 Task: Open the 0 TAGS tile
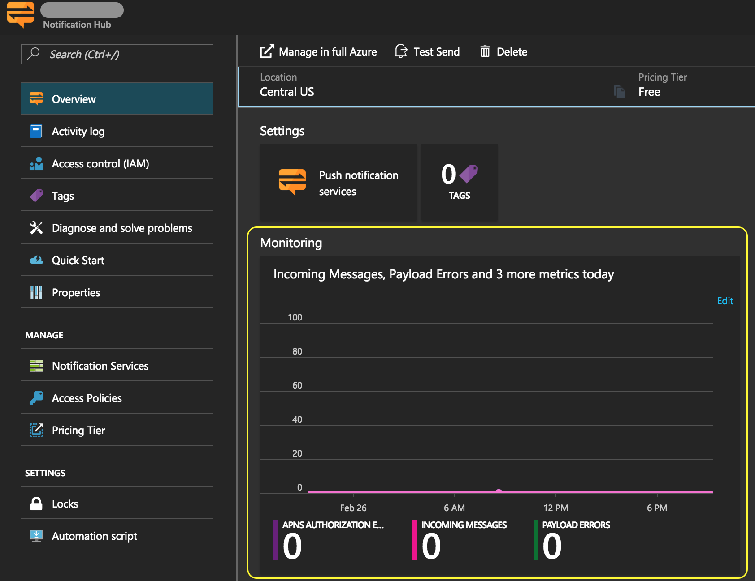click(x=460, y=183)
